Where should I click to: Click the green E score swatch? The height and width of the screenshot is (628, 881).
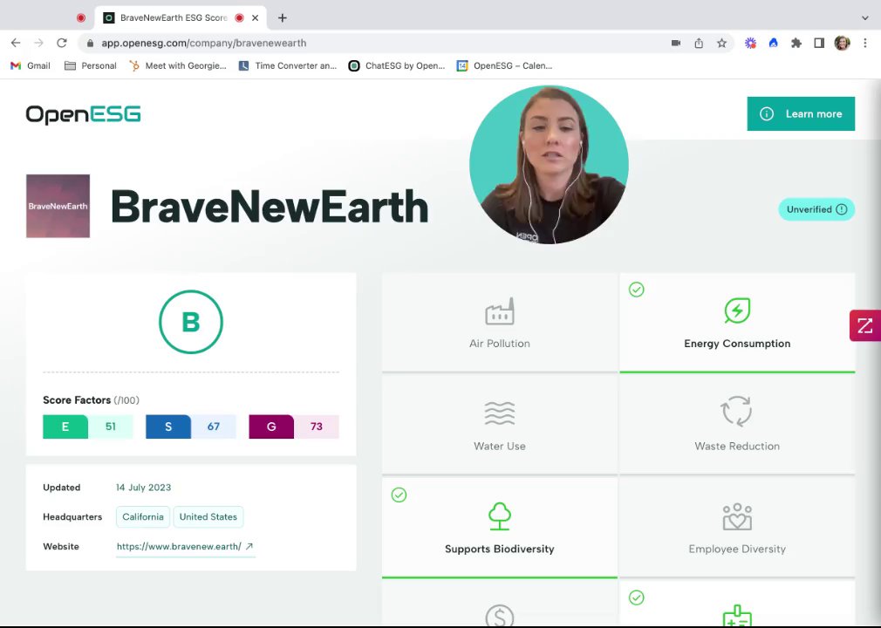tap(65, 427)
